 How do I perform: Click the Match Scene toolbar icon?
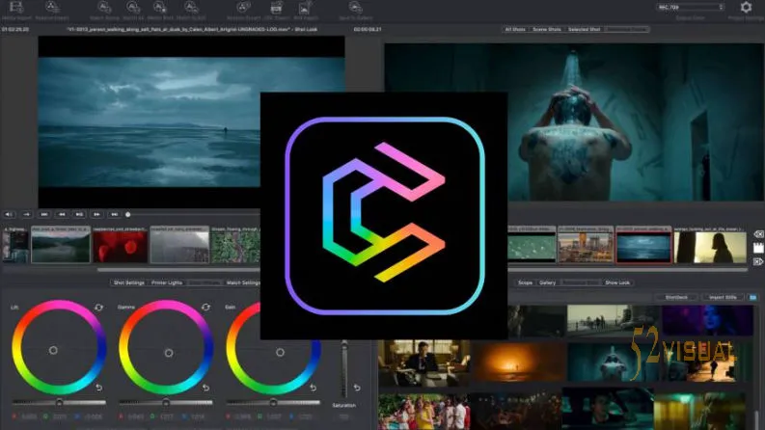104,8
